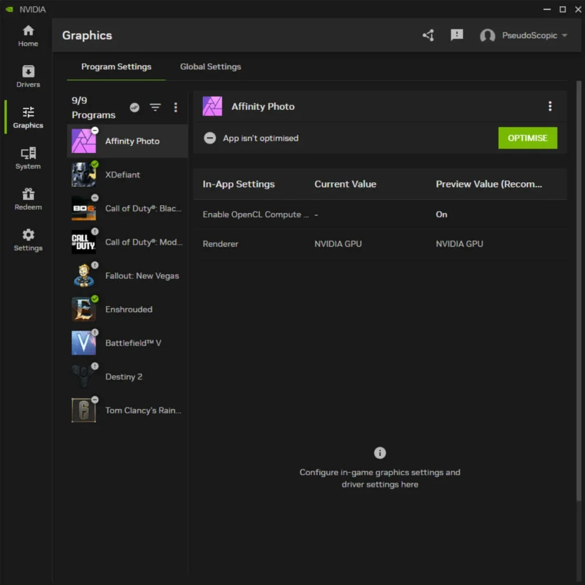Select Tom Clancy's Rainbow Six entry

127,410
